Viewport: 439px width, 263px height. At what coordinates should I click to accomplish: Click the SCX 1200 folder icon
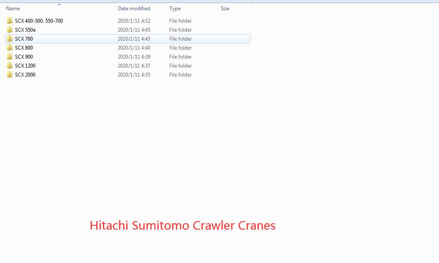(x=9, y=65)
